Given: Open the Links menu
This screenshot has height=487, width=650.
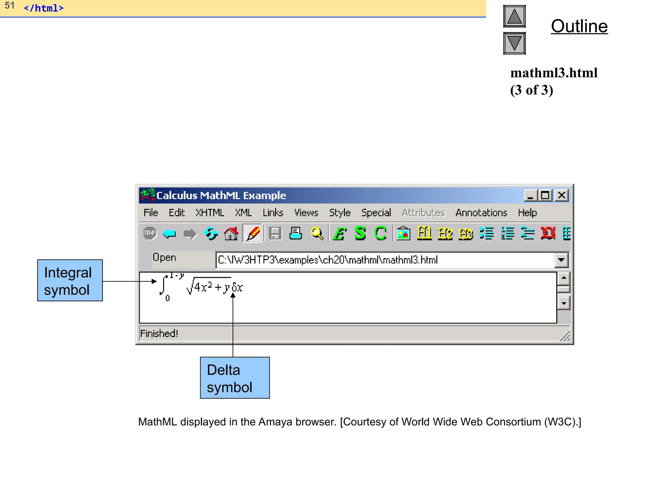Looking at the screenshot, I should pos(273,213).
